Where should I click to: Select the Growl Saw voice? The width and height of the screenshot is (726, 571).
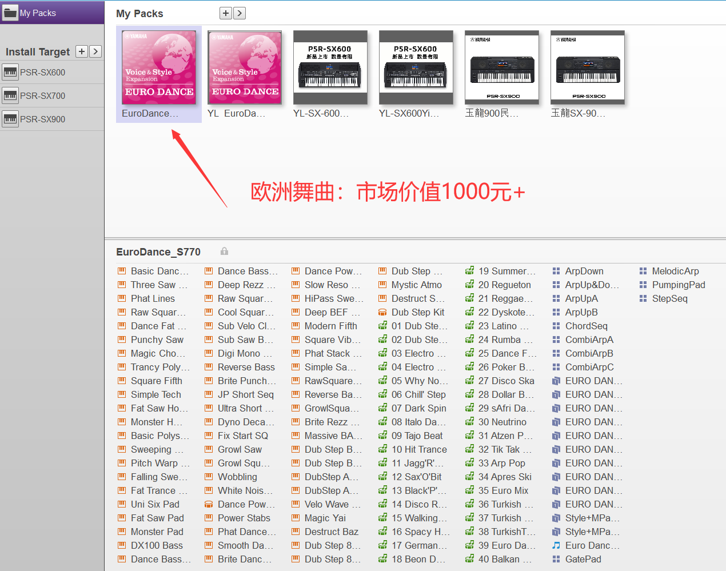coord(240,449)
